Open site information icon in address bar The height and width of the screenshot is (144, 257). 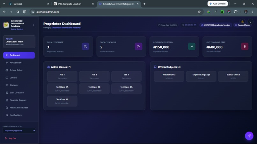33,12
